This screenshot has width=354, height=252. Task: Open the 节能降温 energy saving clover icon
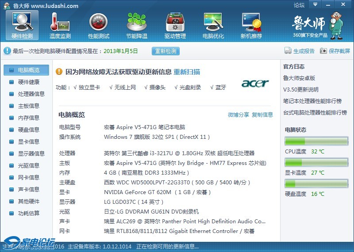point(137,25)
